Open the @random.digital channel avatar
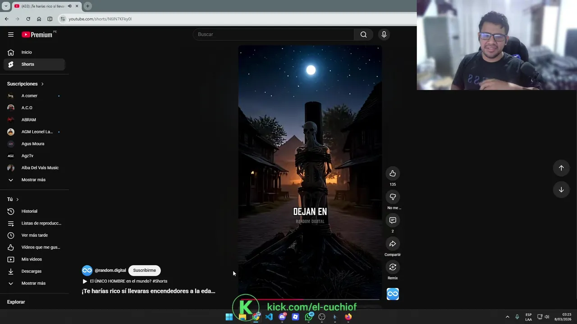 click(x=87, y=270)
